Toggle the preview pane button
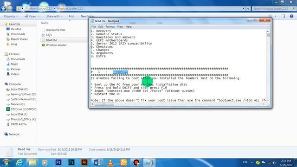 pyautogui.click(x=283, y=16)
